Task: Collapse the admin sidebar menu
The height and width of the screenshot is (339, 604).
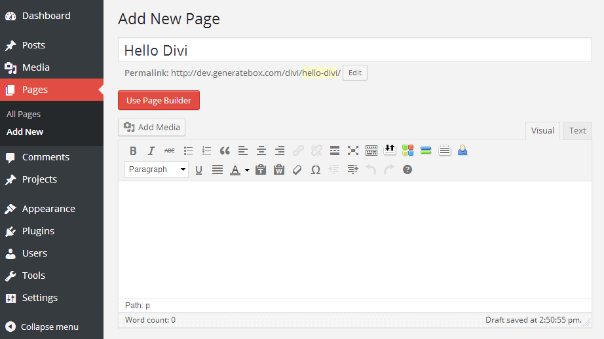Action: click(52, 327)
